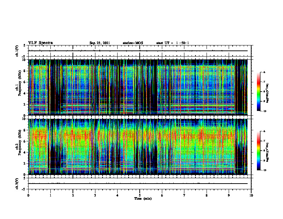Click the "VLF Spectra" title text
This screenshot has height=219, width=283.
40,43
